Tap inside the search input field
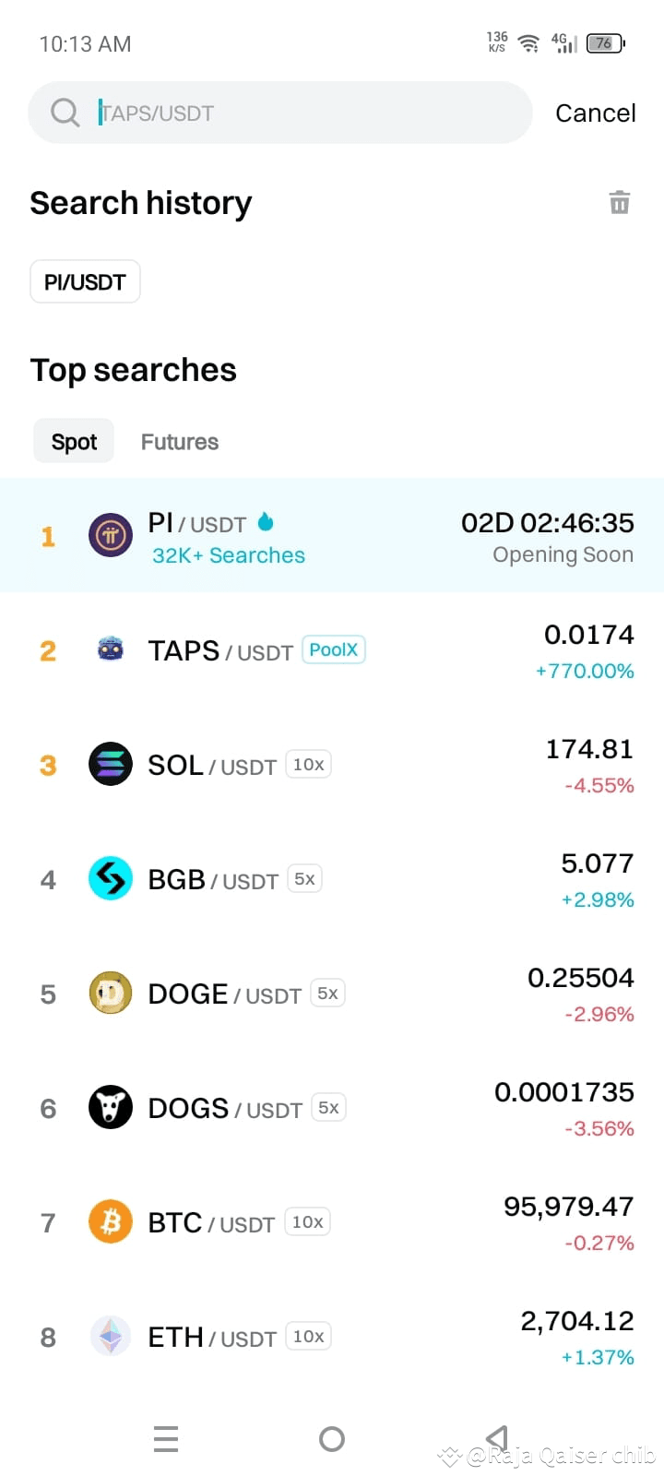The image size is (664, 1476). 277,112
